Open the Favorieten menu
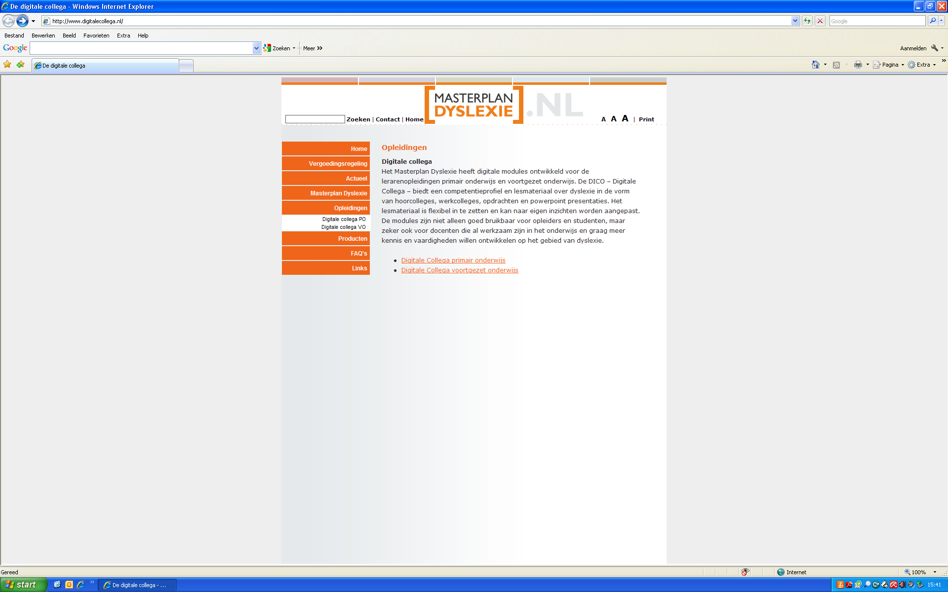Image resolution: width=948 pixels, height=592 pixels. click(96, 36)
